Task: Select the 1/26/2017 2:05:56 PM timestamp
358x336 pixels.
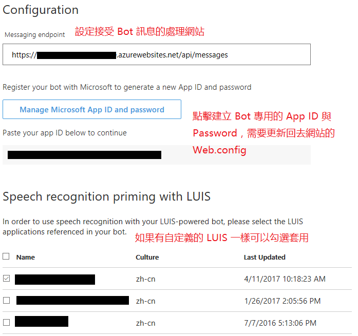Action: [x=282, y=301]
